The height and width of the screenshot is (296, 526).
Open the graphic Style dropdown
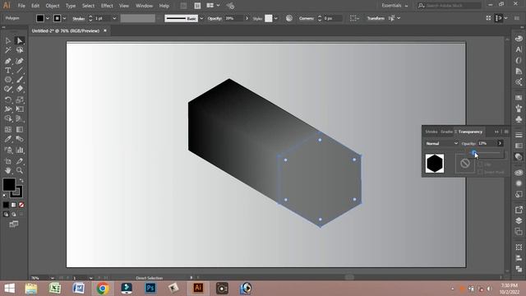pyautogui.click(x=276, y=18)
